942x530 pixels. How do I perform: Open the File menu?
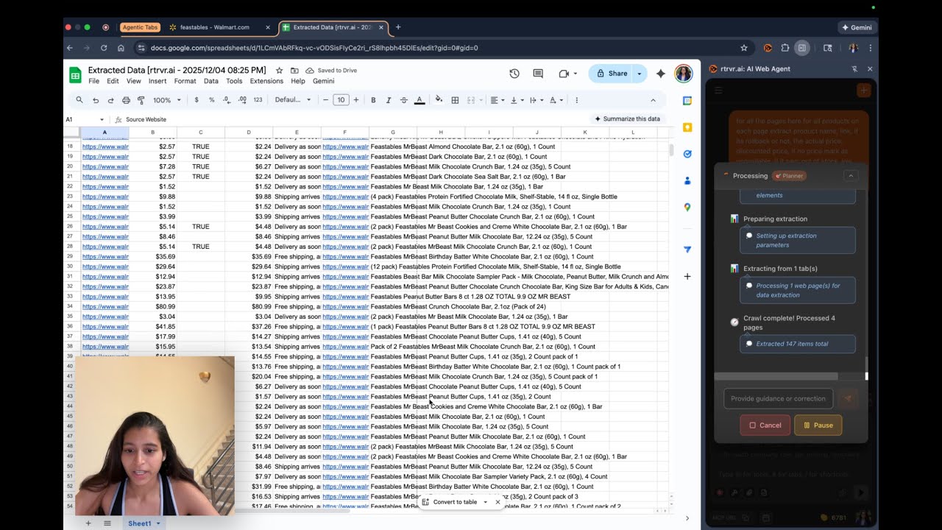click(94, 81)
